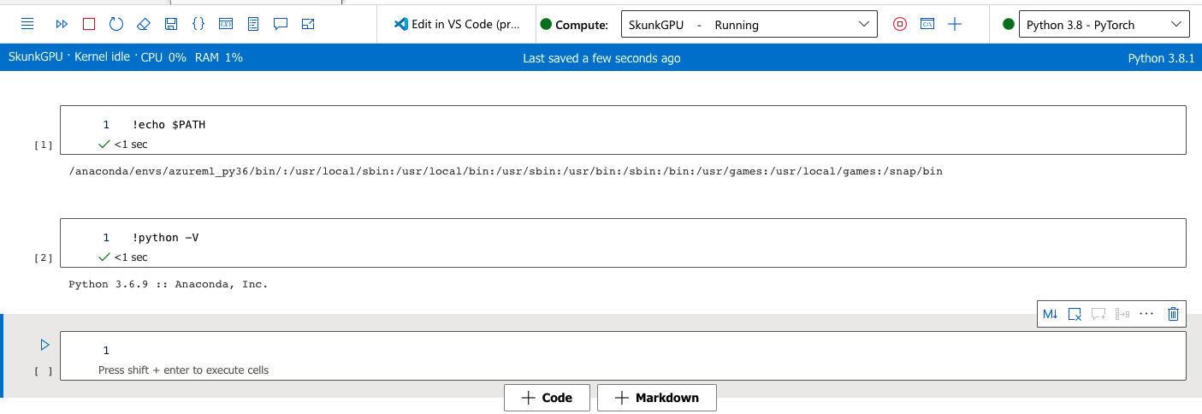Open the variable explorer icon

226,25
